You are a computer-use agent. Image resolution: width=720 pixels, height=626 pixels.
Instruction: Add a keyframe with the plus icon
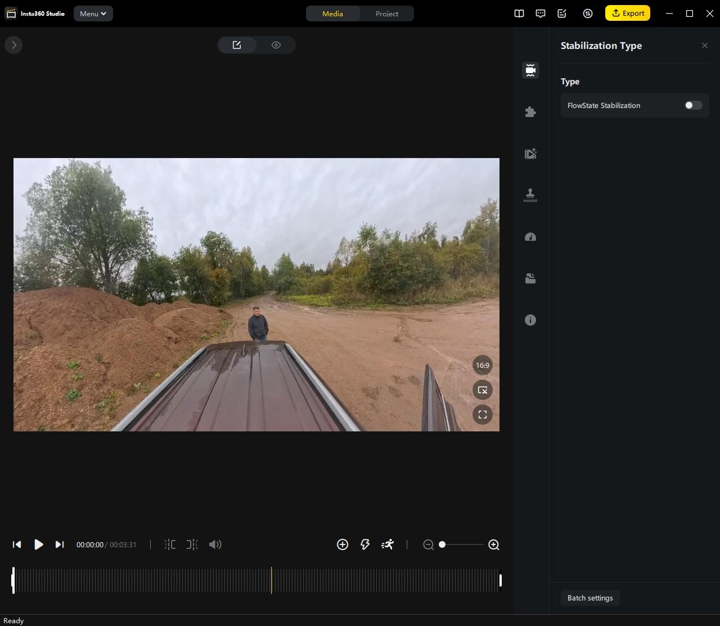(x=343, y=544)
